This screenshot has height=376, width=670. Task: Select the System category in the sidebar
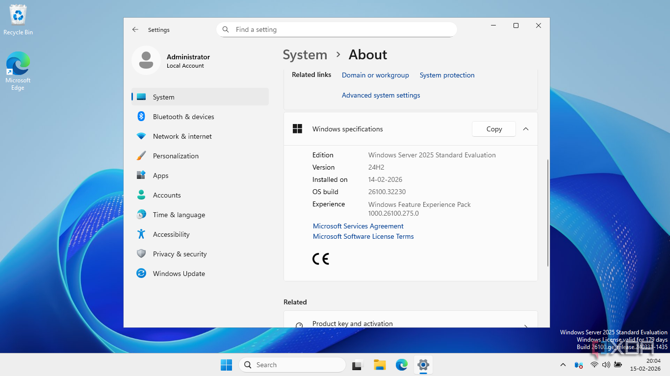pos(200,97)
